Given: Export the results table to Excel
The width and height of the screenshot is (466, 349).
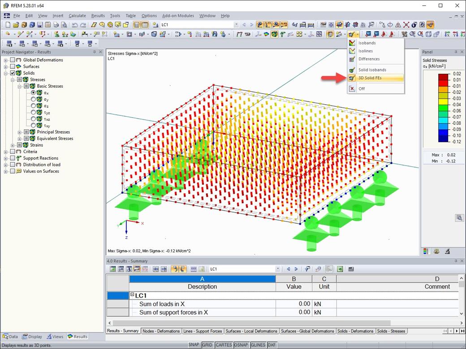Looking at the screenshot, I should click(x=341, y=269).
